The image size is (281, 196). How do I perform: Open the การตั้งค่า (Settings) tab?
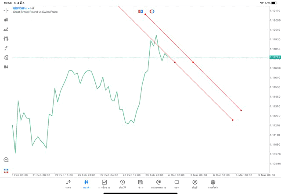213,184
